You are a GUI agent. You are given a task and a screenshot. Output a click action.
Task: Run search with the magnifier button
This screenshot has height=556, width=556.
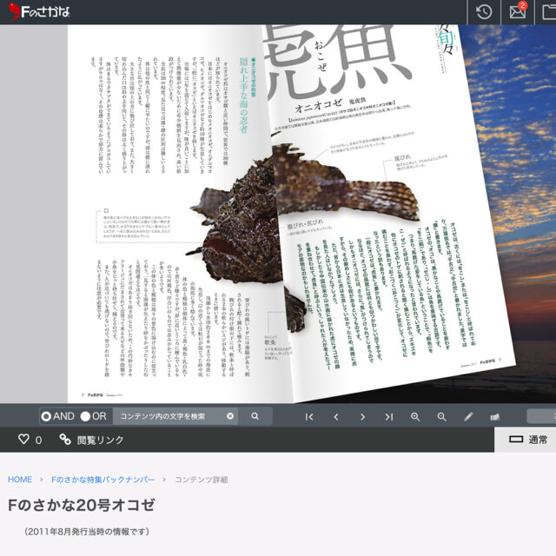pyautogui.click(x=255, y=416)
